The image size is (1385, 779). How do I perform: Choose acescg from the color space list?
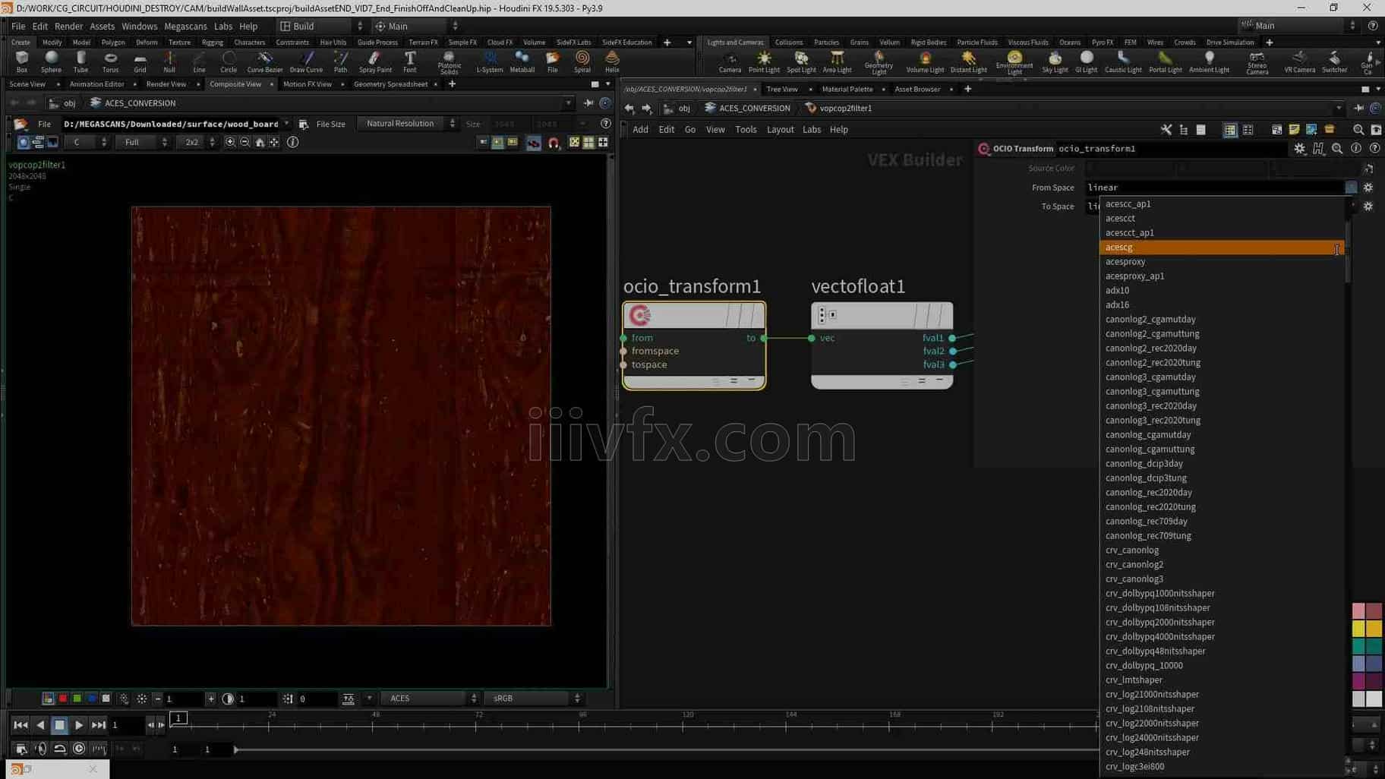[1221, 248]
